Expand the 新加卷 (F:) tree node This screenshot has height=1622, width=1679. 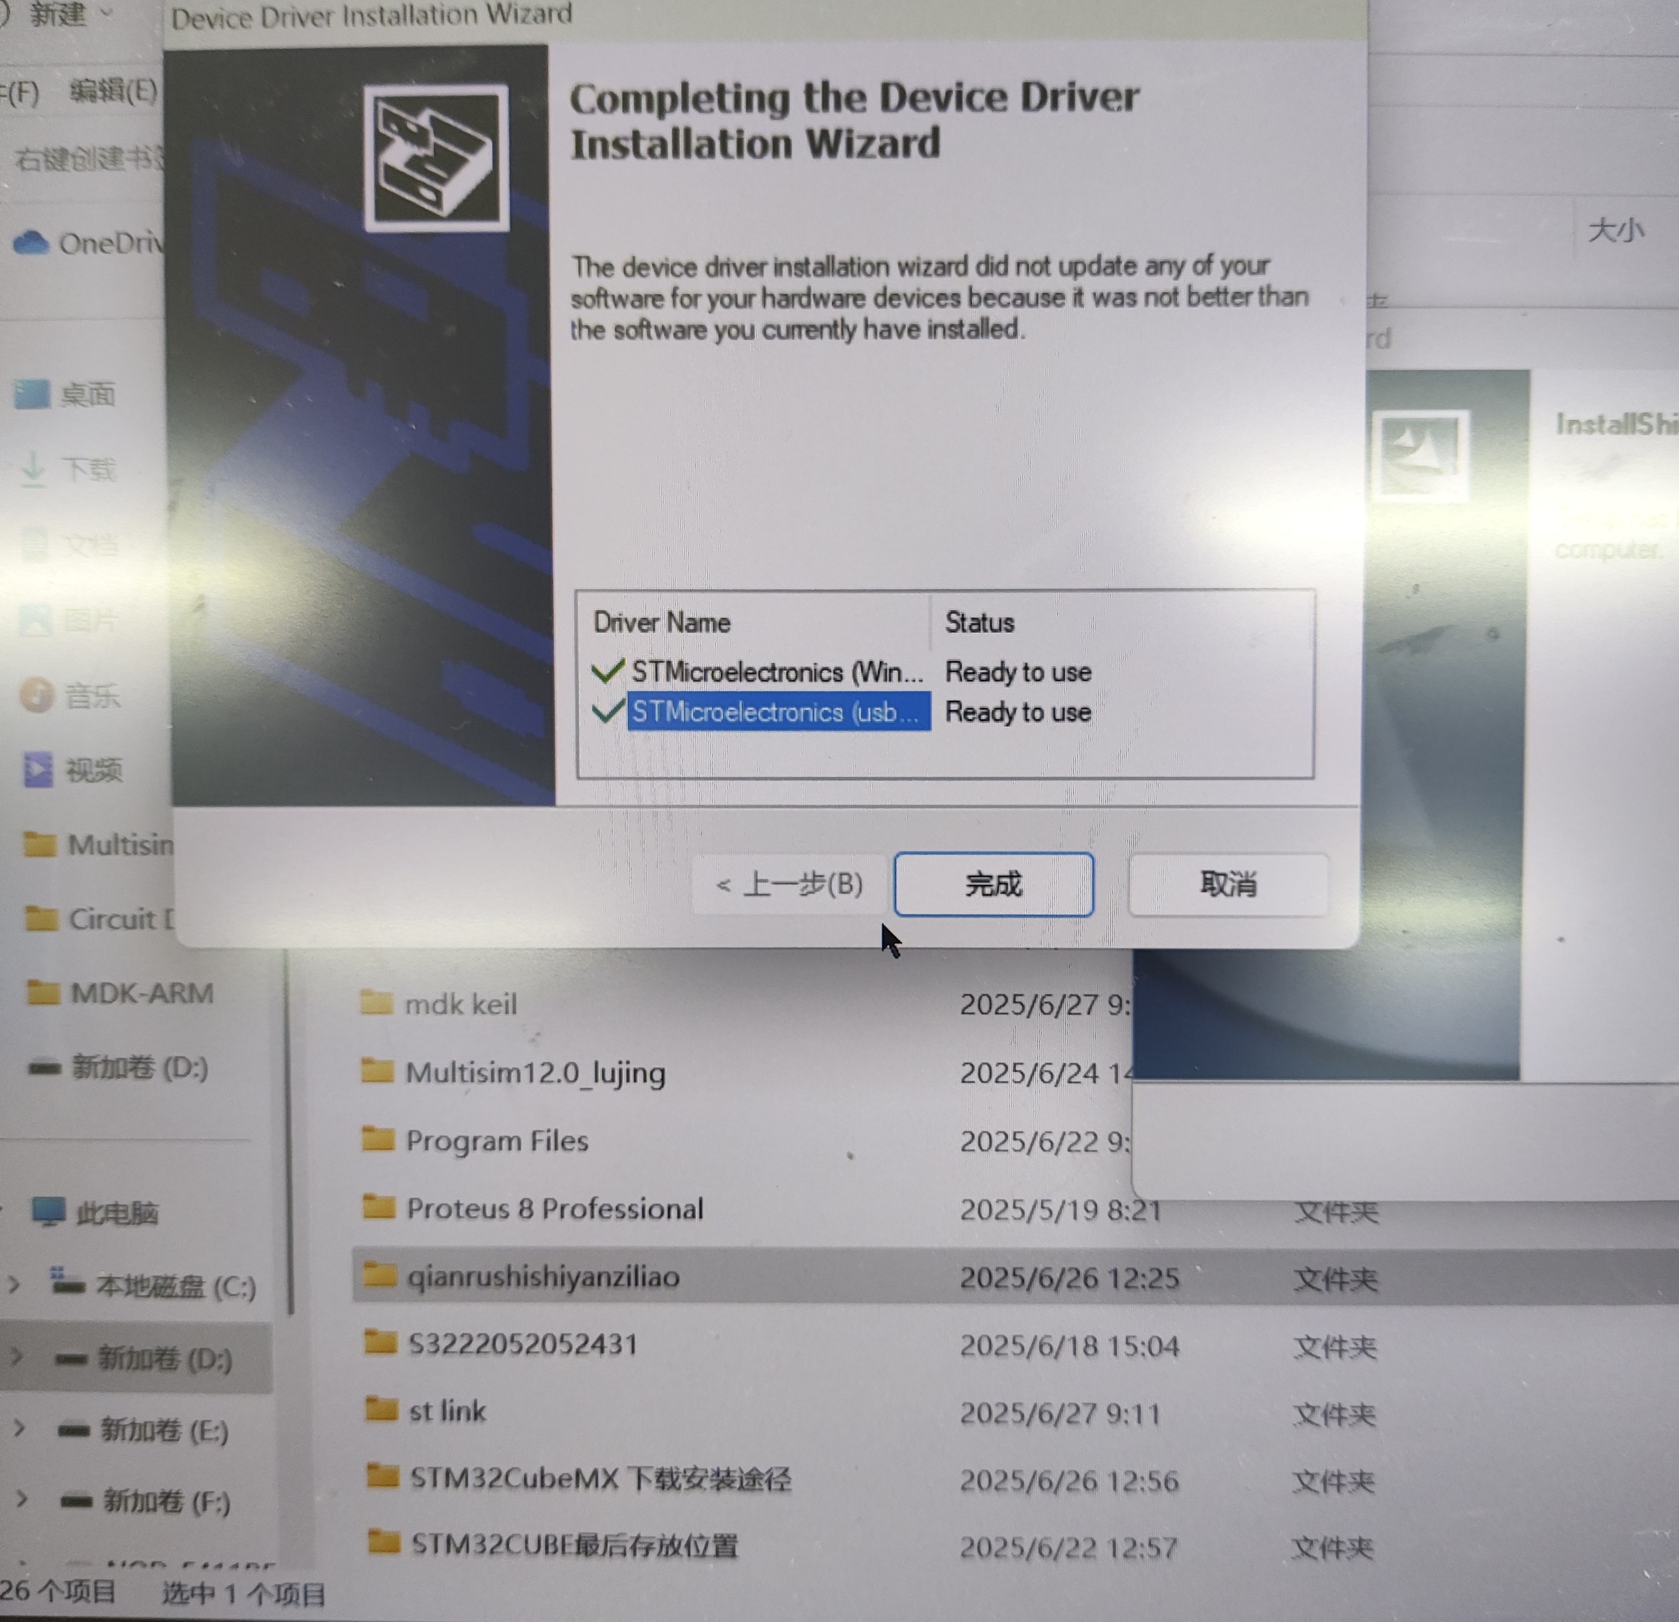coord(21,1499)
